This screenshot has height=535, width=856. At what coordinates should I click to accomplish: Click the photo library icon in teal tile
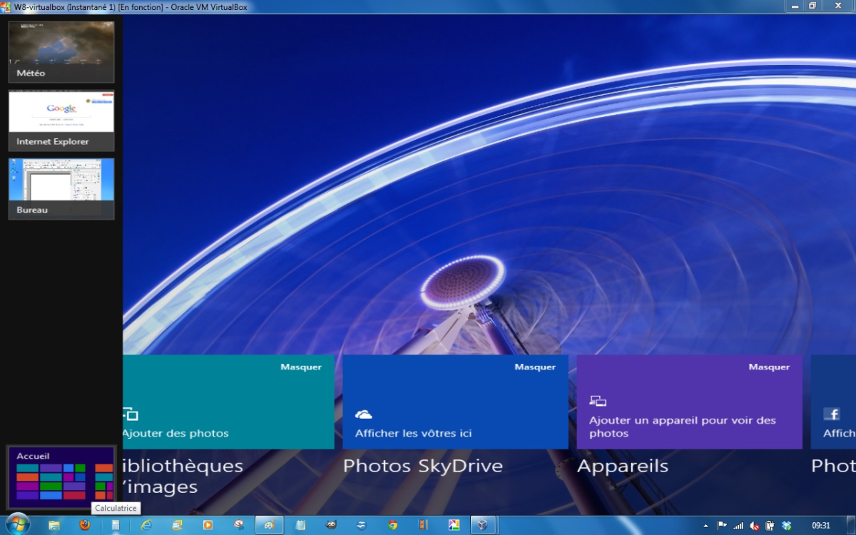[131, 414]
